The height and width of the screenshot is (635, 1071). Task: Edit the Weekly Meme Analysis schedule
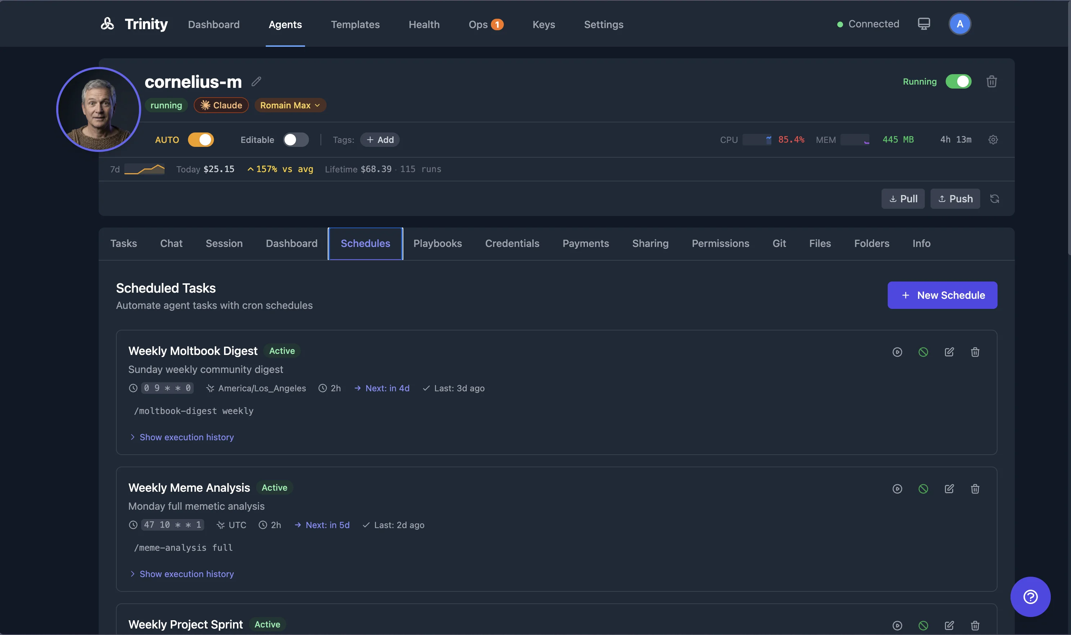[x=949, y=488]
